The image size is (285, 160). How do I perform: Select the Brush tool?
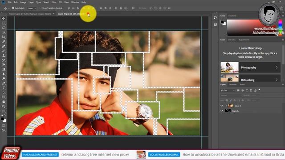click(x=4, y=51)
